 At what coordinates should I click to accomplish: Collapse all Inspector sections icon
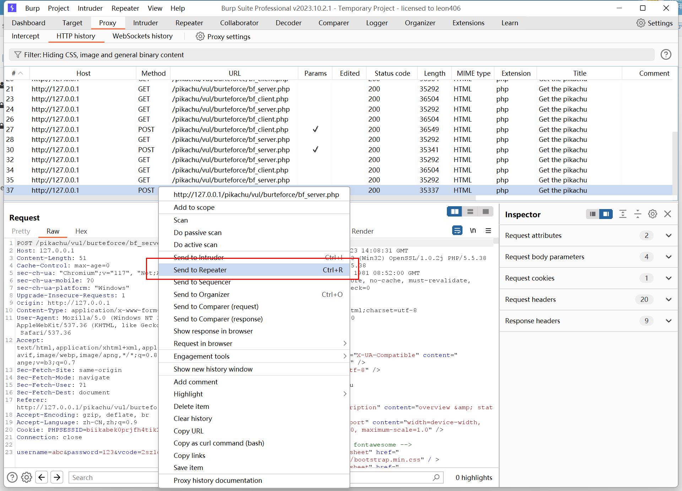point(638,214)
